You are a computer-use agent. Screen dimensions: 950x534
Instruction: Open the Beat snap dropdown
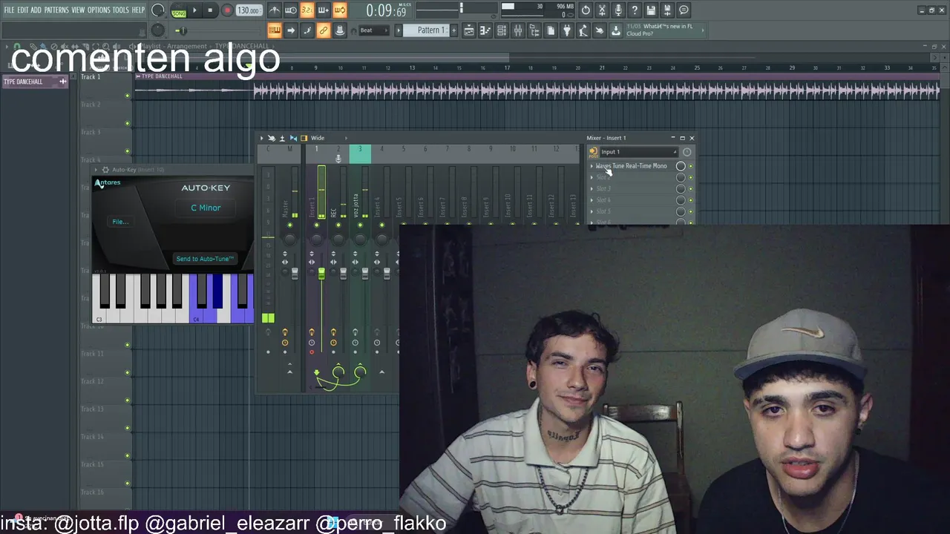click(374, 30)
